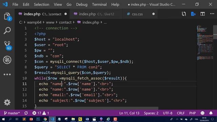Image resolution: width=217 pixels, height=122 pixels.
Task: Close unsaved index.php contact tab dot
Action: pyautogui.click(x=65, y=14)
